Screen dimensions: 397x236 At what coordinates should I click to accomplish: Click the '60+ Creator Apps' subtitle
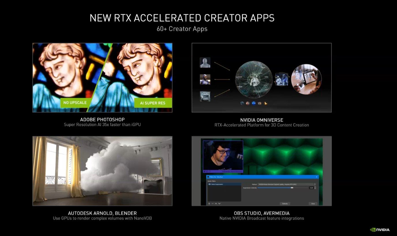click(182, 29)
